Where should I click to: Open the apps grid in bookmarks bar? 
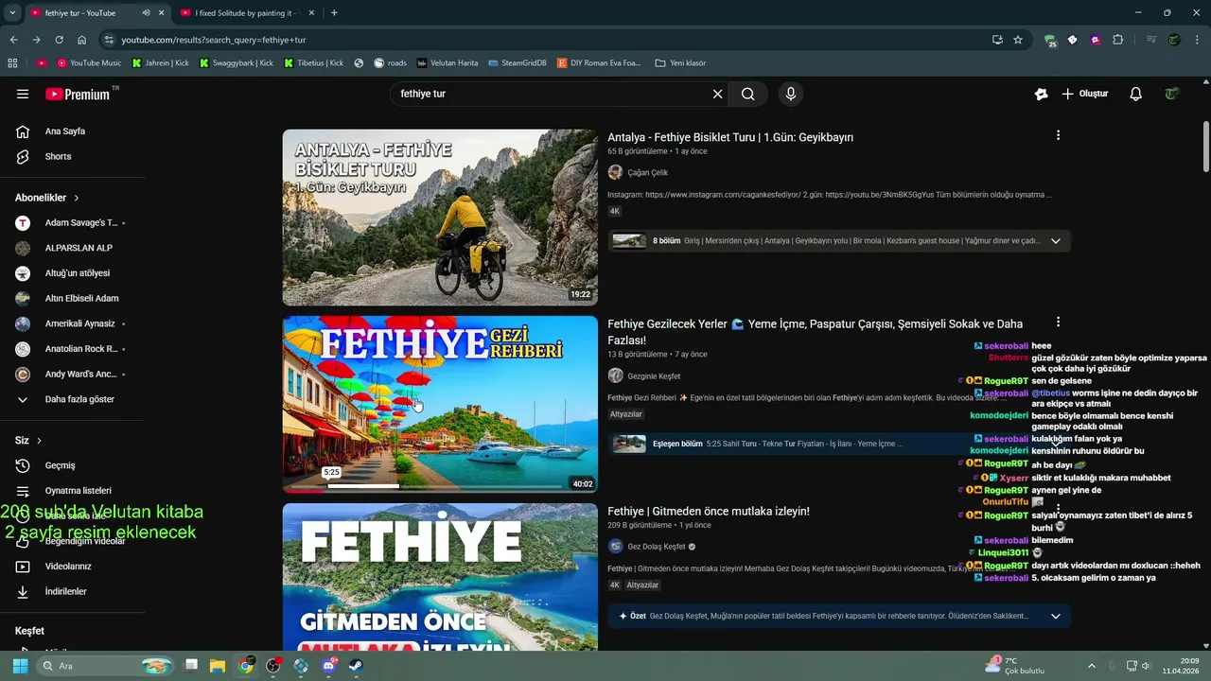12,62
